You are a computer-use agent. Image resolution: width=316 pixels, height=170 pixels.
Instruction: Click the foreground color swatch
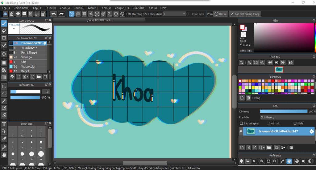pos(242,27)
